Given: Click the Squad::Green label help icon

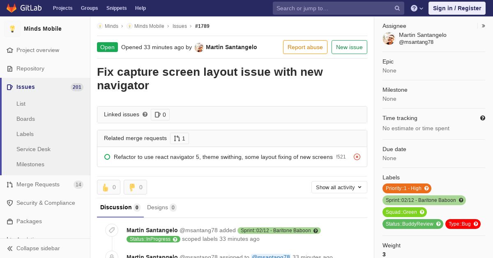Looking at the screenshot, I should point(422,212).
